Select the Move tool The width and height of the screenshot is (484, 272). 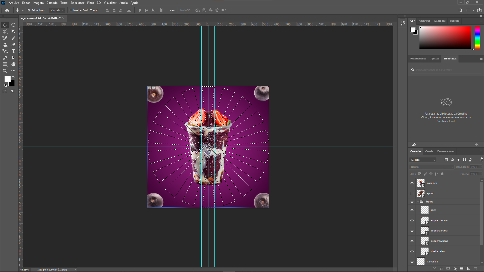5,25
